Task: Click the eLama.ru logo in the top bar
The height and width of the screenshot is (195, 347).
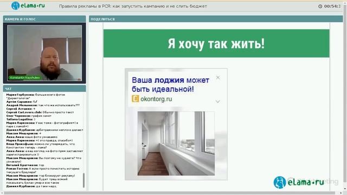Action: [28, 5]
